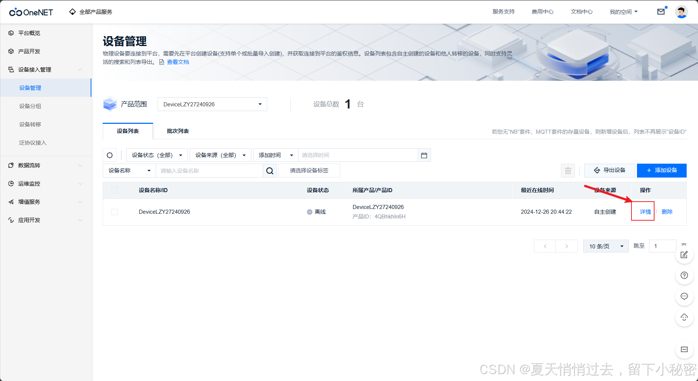Click the 导出设备 button
The width and height of the screenshot is (698, 381).
[610, 170]
